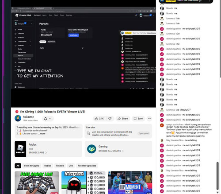
Task: Click the red live indicator beside the title
Action: [17, 112]
